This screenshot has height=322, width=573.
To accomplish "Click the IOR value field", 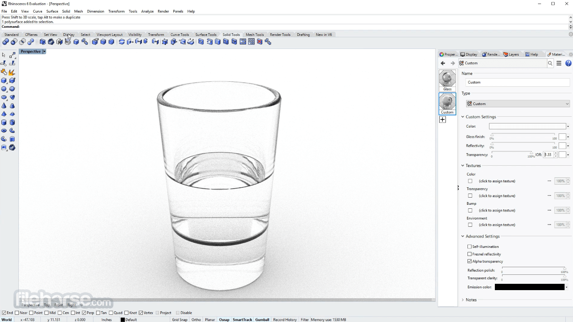I will click(x=548, y=155).
